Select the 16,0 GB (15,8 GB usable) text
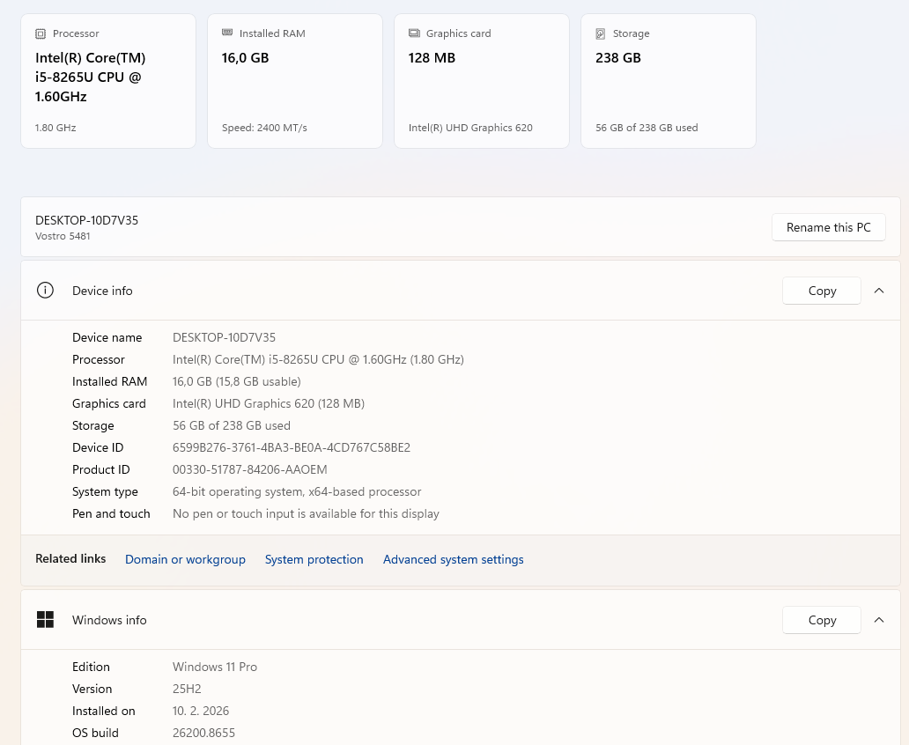 point(237,381)
